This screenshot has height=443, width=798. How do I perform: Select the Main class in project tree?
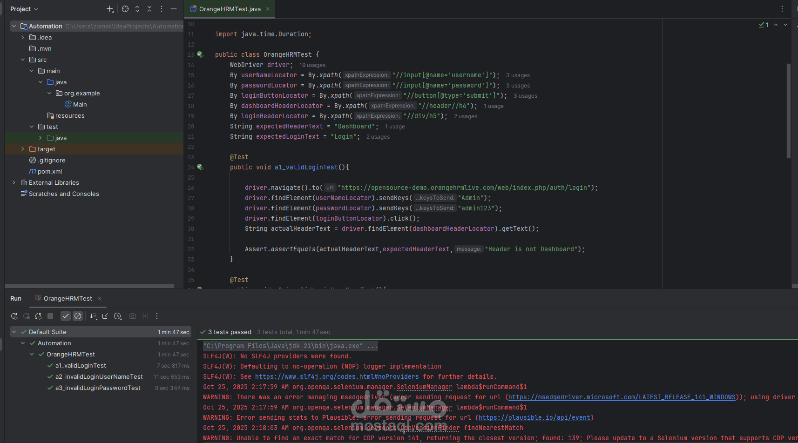pos(76,105)
